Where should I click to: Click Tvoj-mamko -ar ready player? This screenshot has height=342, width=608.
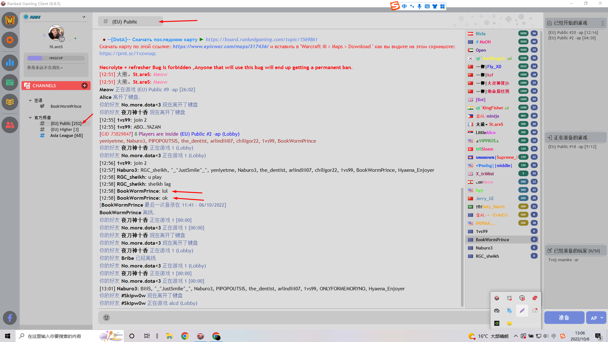click(x=563, y=260)
